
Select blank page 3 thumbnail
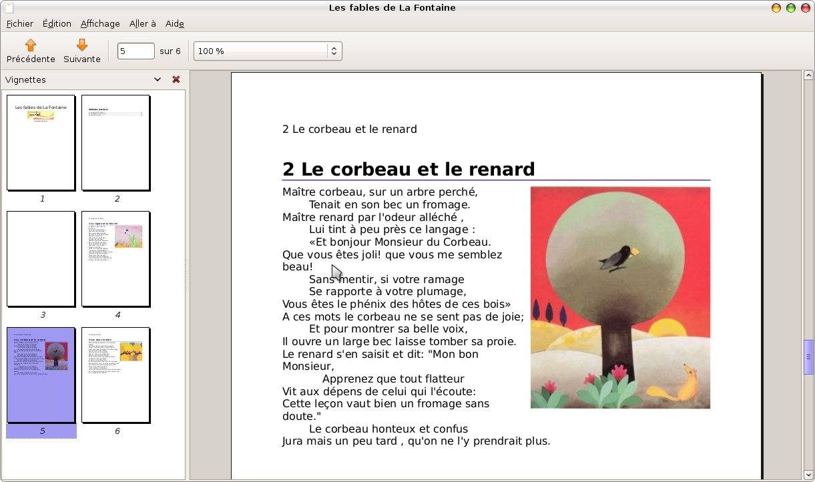tap(41, 259)
